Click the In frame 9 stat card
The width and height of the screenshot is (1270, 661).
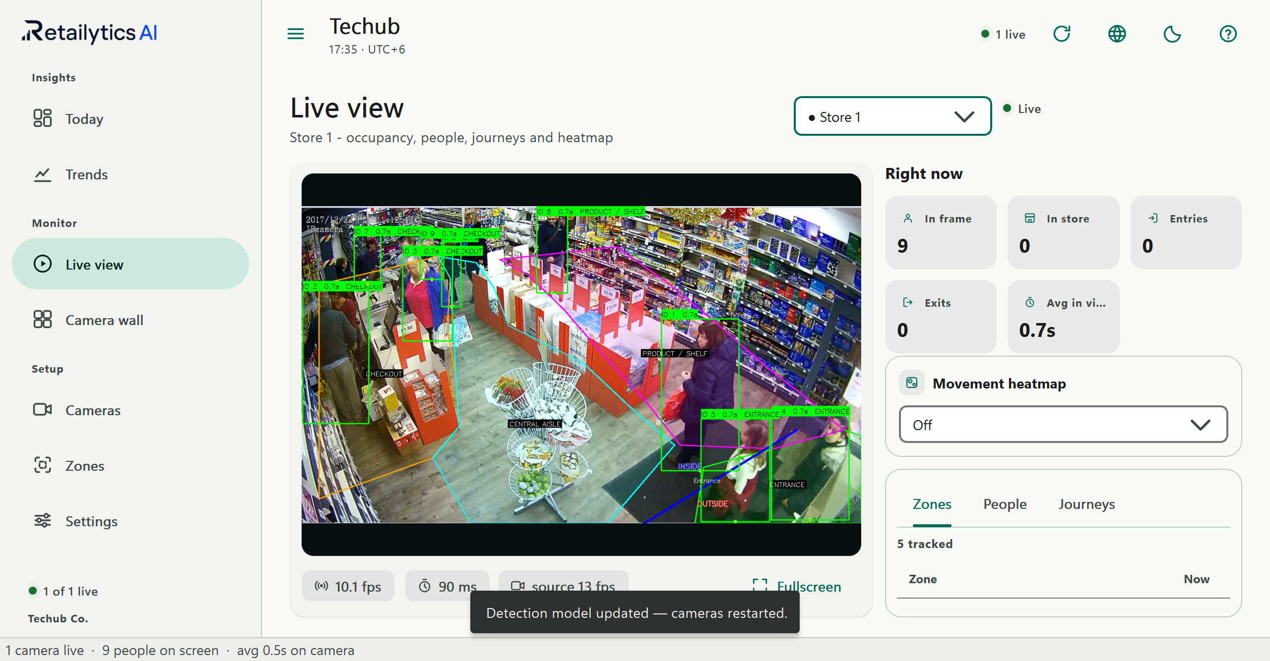(941, 232)
